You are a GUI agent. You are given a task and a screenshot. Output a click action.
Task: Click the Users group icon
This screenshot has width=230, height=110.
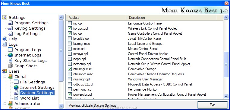point(5,71)
